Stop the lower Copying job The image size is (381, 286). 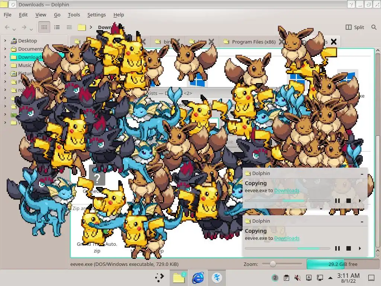(x=348, y=248)
